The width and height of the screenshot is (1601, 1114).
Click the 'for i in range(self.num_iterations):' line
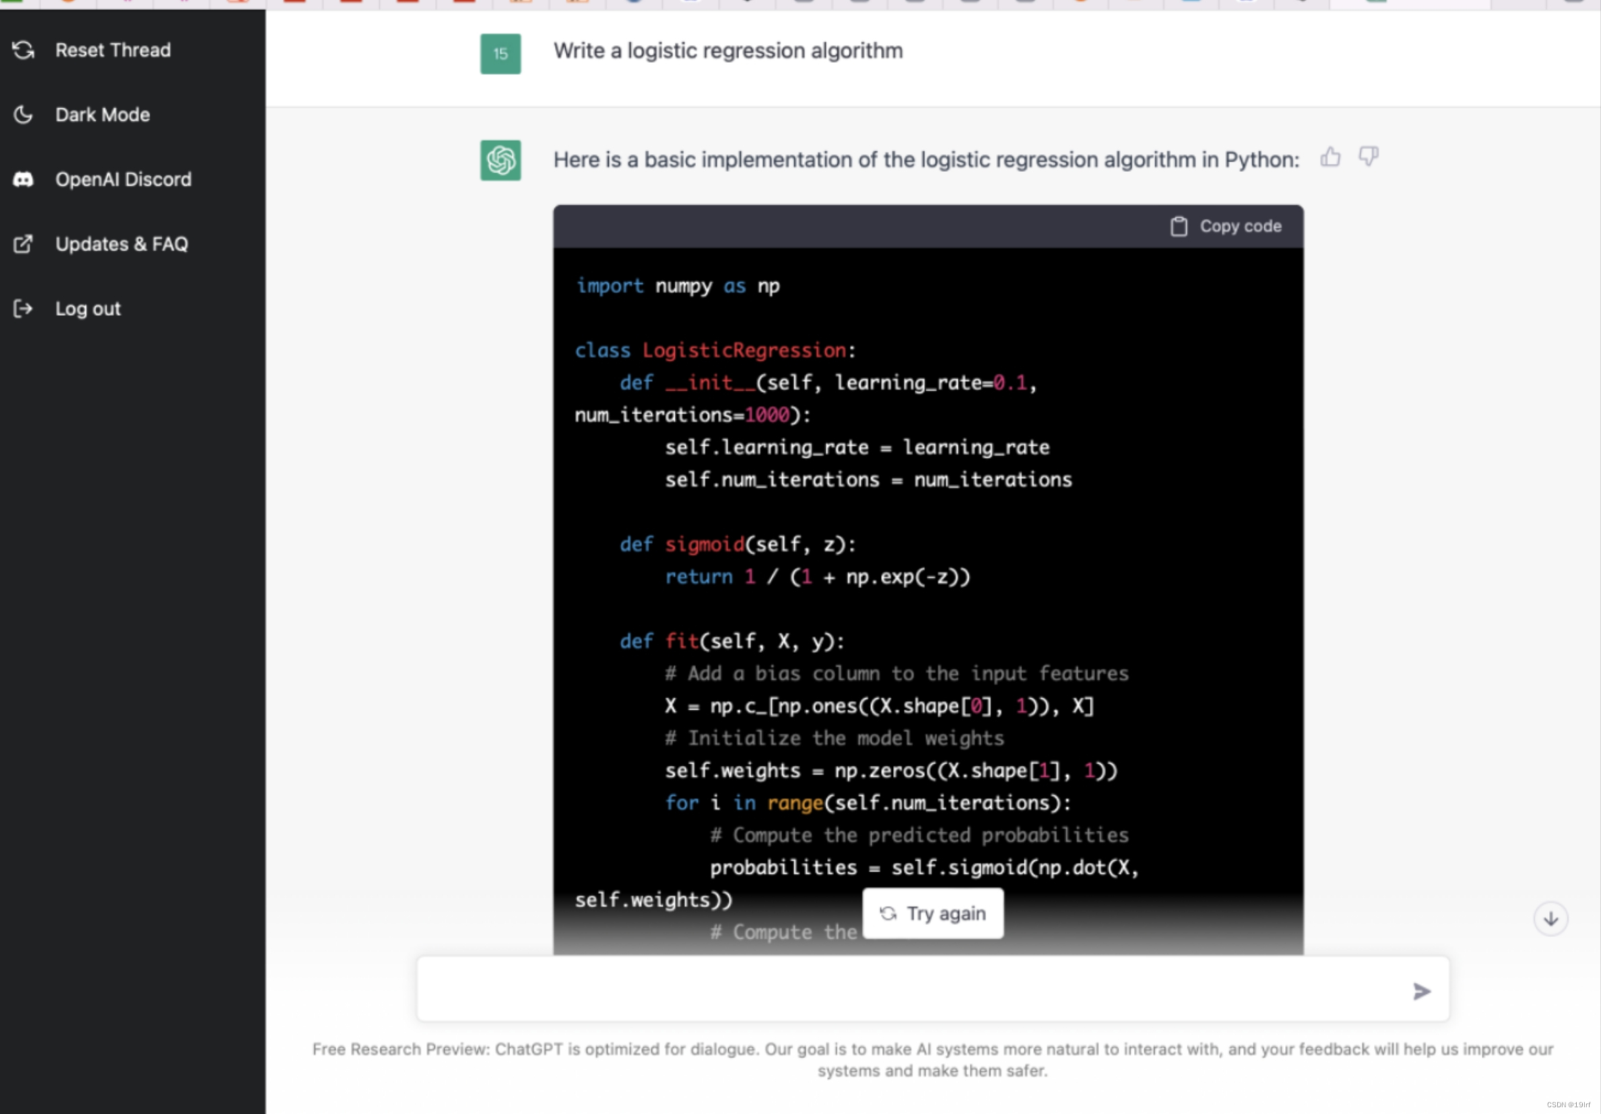pyautogui.click(x=868, y=803)
